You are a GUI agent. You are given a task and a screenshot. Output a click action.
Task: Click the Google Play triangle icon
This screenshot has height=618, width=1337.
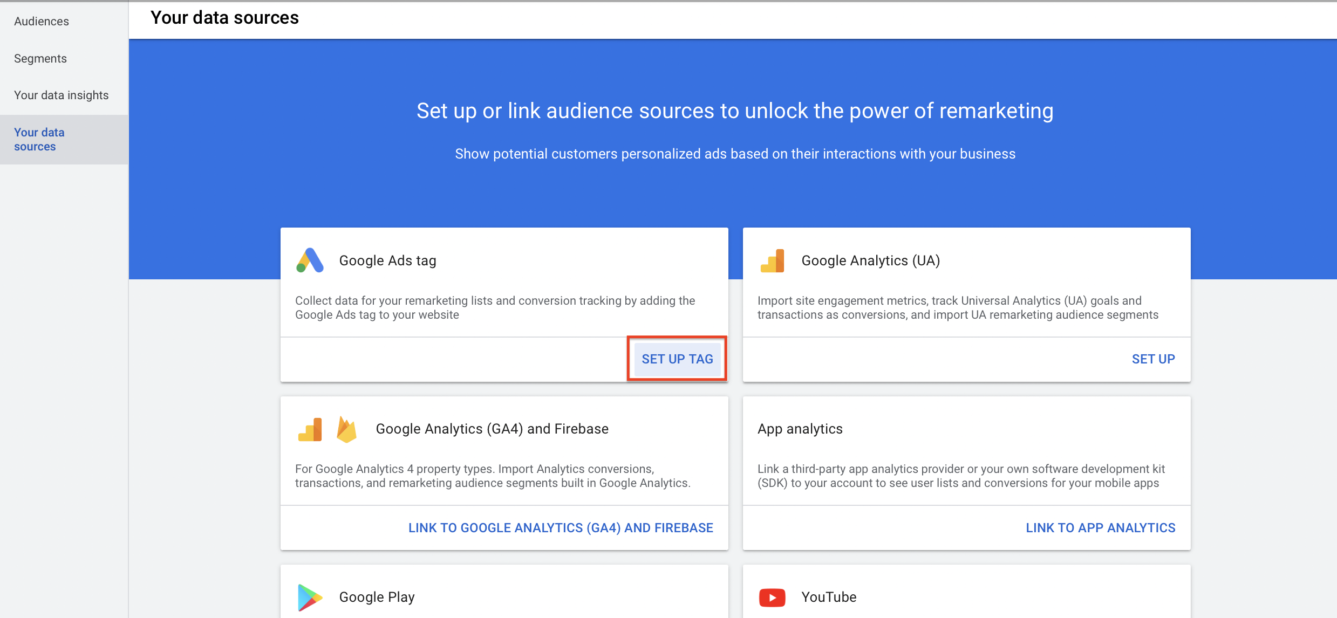(310, 598)
